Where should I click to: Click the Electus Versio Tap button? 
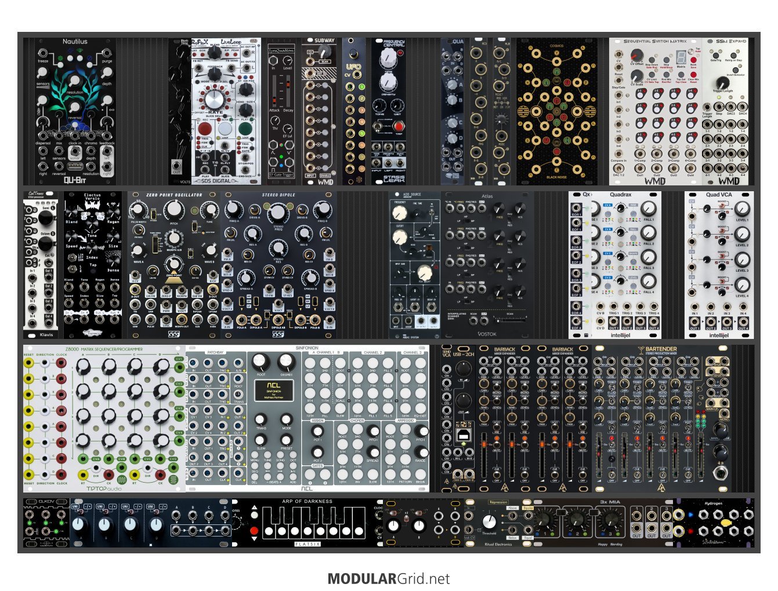point(92,272)
